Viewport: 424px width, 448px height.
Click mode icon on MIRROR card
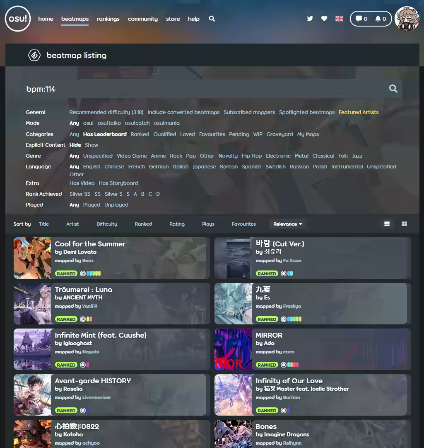[x=284, y=365]
